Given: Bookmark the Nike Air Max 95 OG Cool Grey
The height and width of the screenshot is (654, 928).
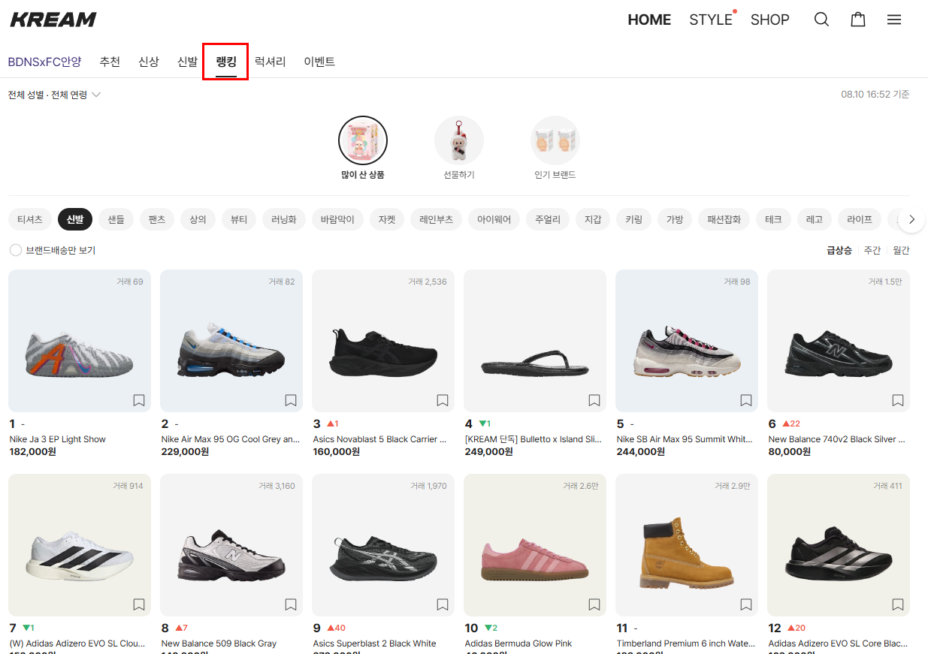Looking at the screenshot, I should [x=291, y=400].
